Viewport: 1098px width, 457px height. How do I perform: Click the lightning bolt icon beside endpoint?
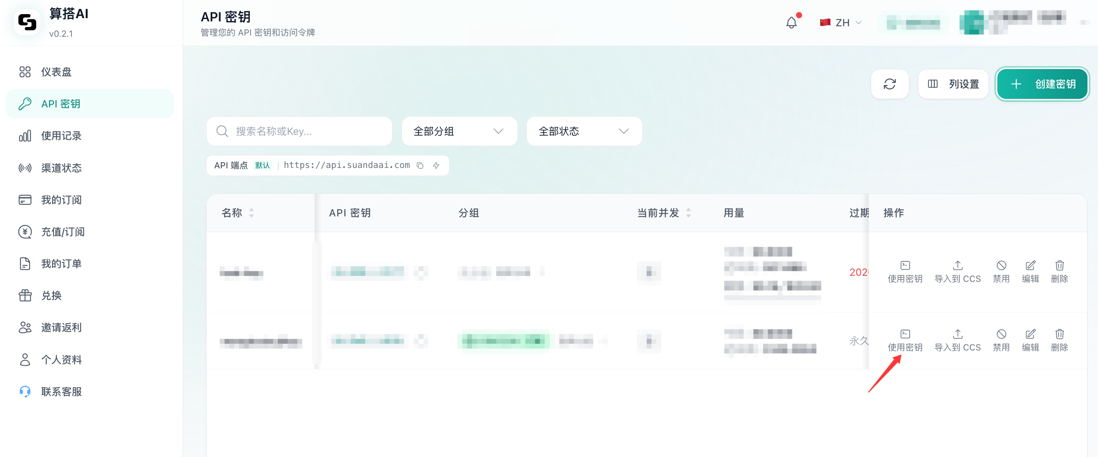pos(436,166)
